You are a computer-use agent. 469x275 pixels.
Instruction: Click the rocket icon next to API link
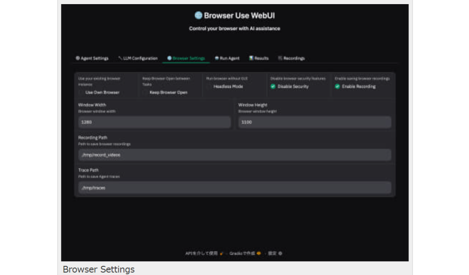[222, 253]
